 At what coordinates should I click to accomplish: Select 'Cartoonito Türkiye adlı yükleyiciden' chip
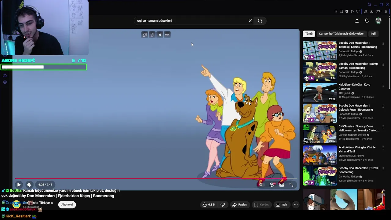click(342, 34)
